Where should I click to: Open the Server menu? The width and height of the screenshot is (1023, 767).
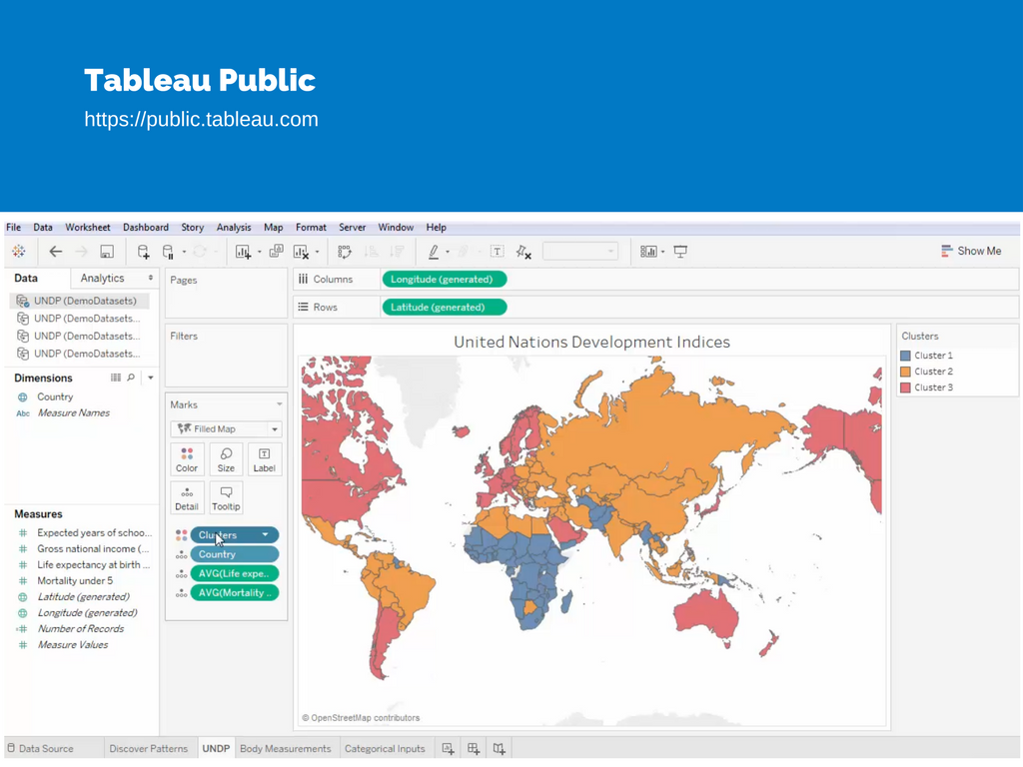pyautogui.click(x=353, y=228)
